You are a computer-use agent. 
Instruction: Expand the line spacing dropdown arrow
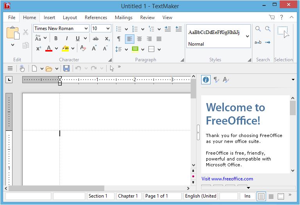click(x=126, y=50)
